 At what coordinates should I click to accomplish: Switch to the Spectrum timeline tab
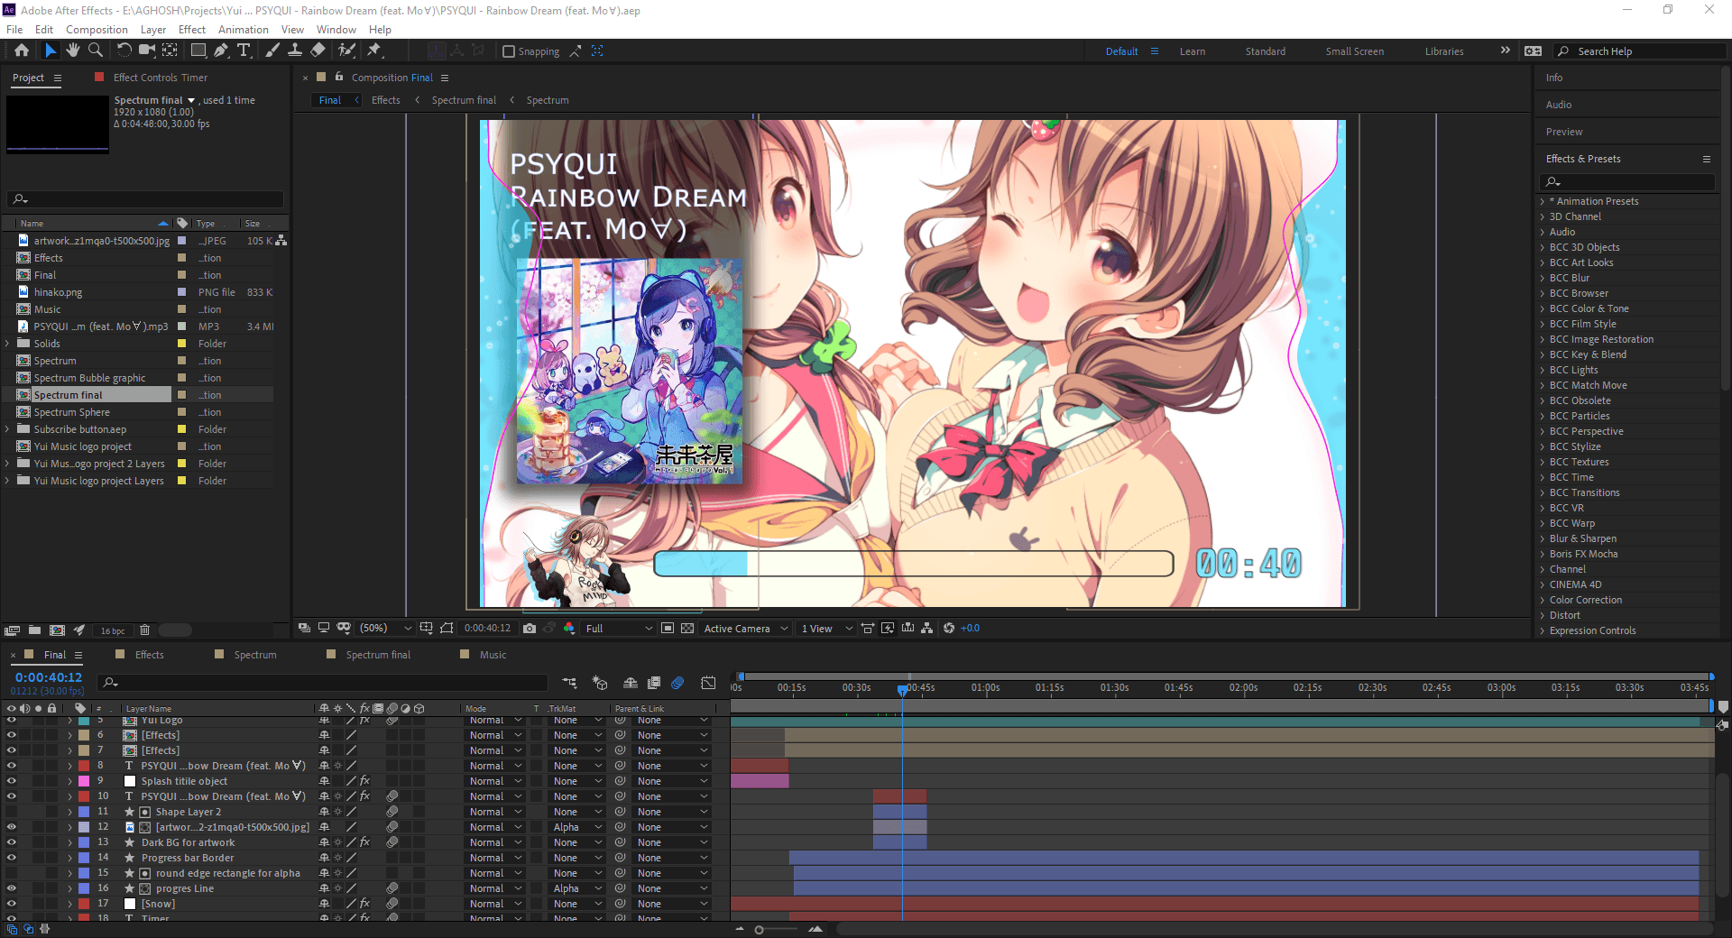(253, 654)
